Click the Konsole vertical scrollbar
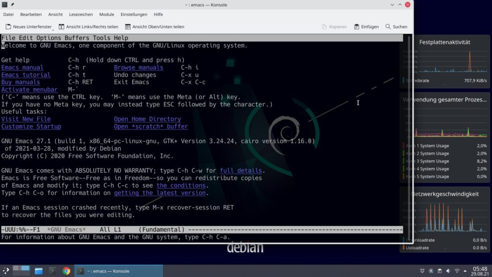Viewport: 492px width, 277px height. pyautogui.click(x=409, y=138)
